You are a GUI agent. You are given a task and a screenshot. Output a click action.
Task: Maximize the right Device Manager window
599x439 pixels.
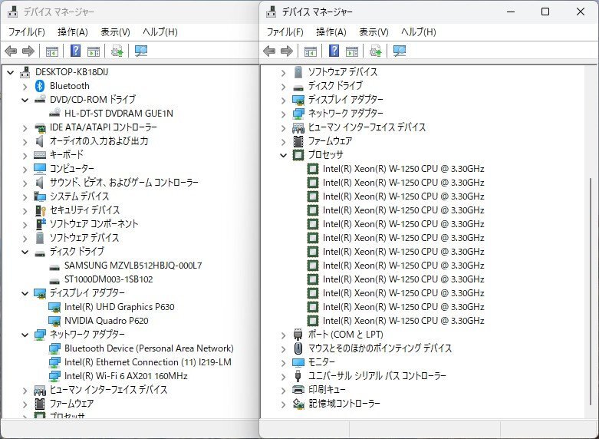pyautogui.click(x=545, y=12)
